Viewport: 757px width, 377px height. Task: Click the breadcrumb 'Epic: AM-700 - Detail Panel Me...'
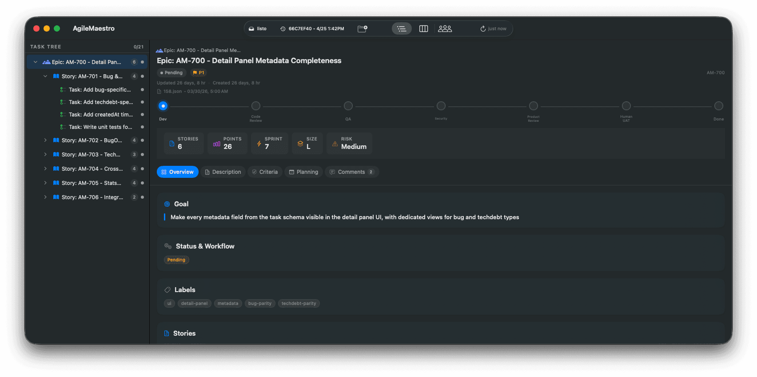coord(198,51)
